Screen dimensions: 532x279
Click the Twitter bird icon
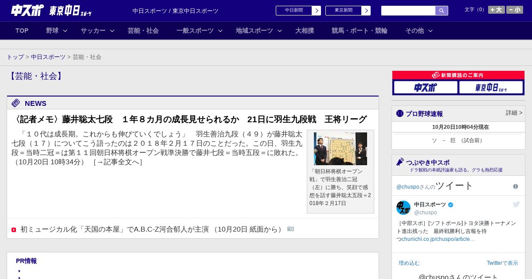point(516,204)
